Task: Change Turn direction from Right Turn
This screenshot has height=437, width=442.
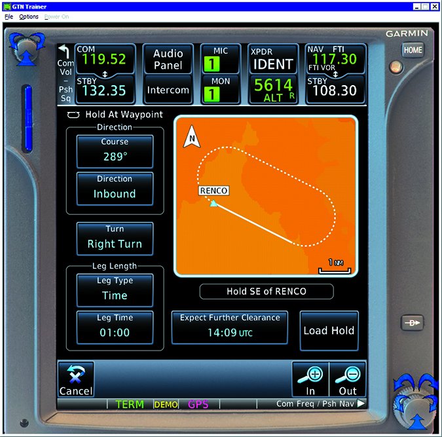Action: (115, 238)
